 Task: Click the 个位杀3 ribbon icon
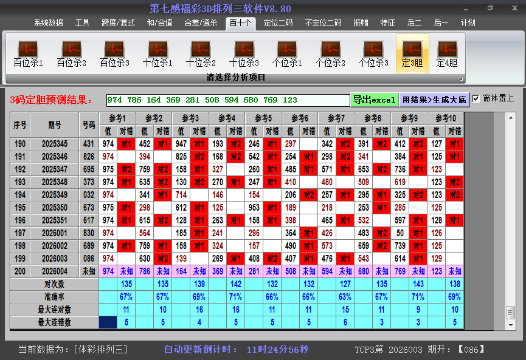click(373, 53)
